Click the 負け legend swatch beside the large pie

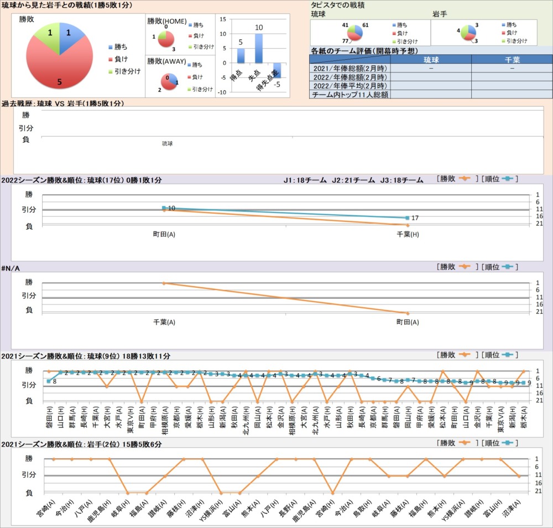pos(111,59)
